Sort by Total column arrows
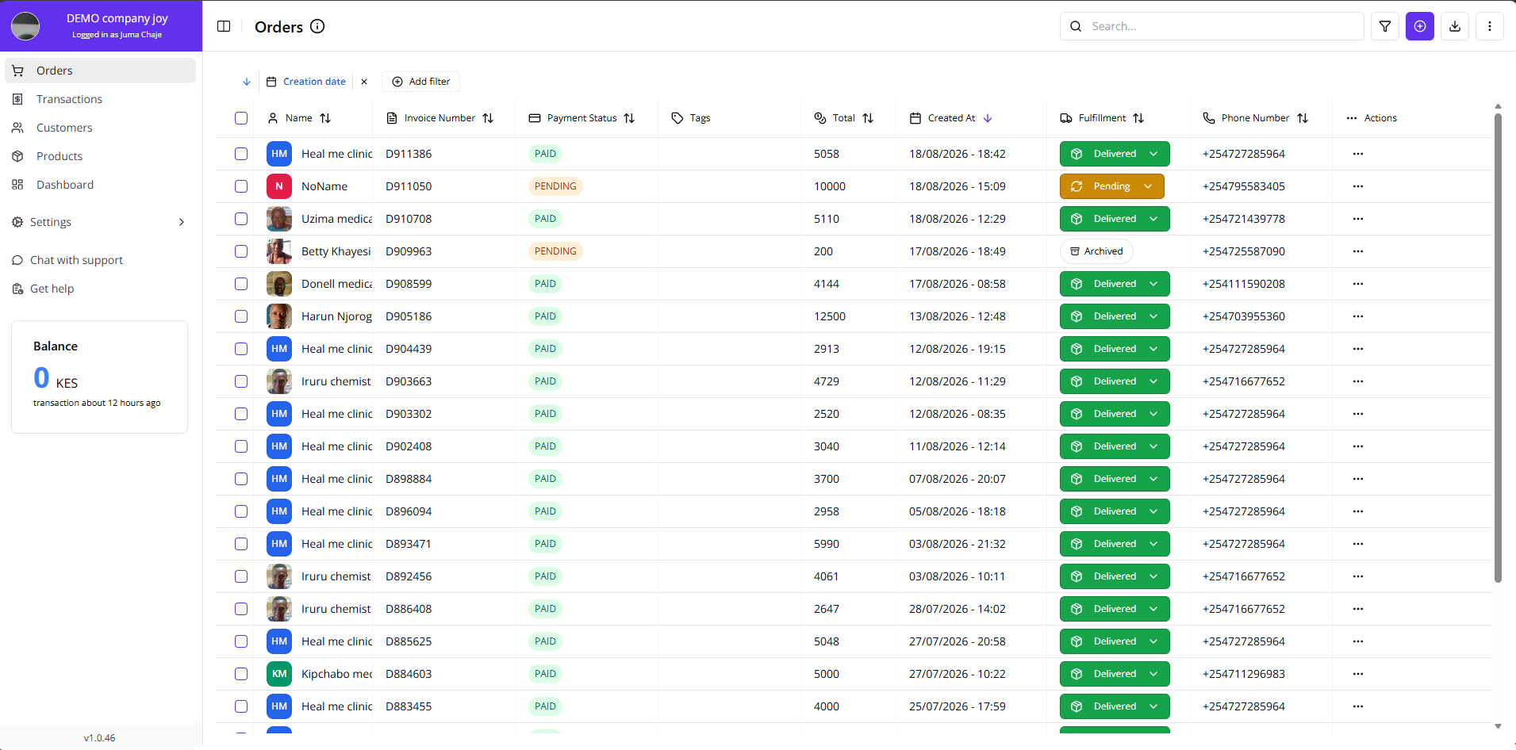Screen dimensions: 1516x750 tap(868, 118)
